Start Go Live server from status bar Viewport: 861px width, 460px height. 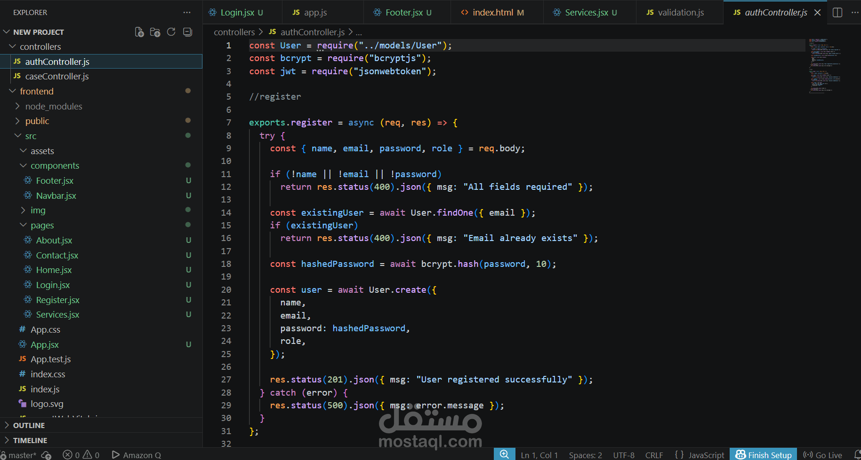[822, 454]
